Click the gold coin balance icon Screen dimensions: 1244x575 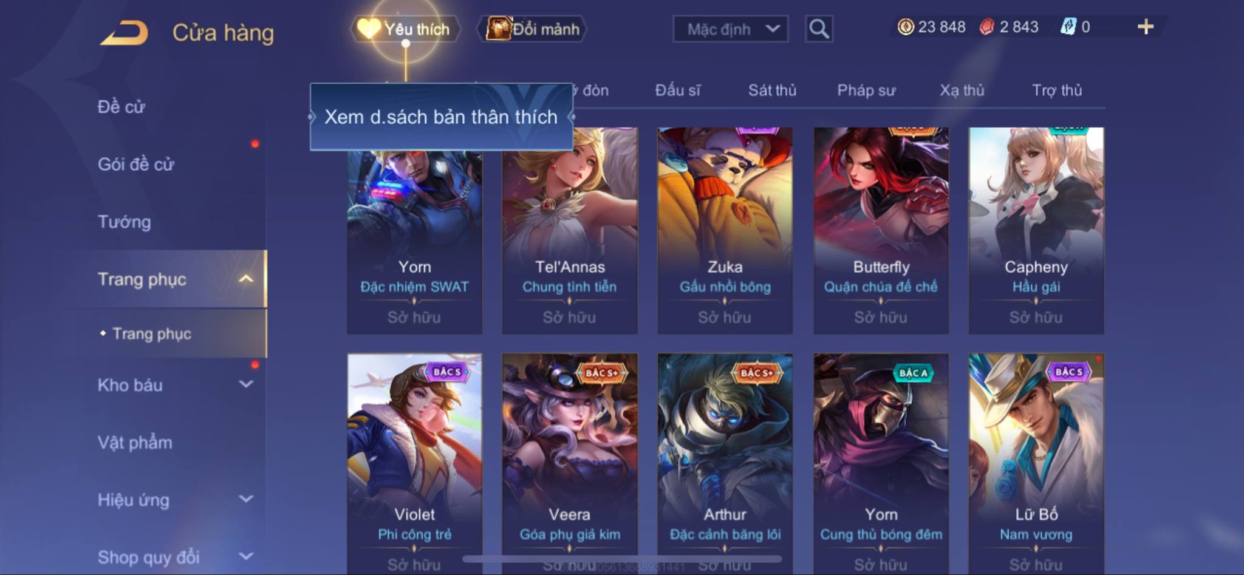(906, 27)
